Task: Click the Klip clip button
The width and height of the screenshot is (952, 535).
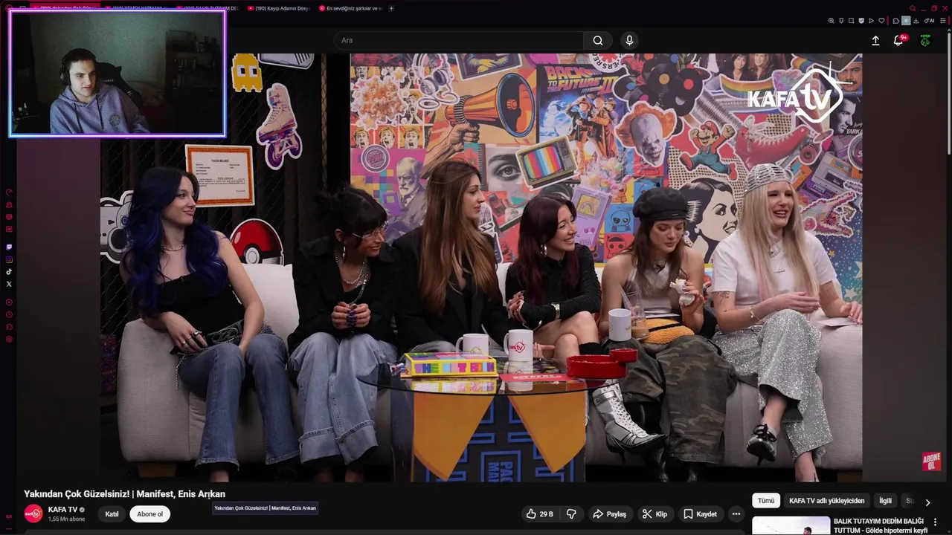Action: pyautogui.click(x=654, y=513)
